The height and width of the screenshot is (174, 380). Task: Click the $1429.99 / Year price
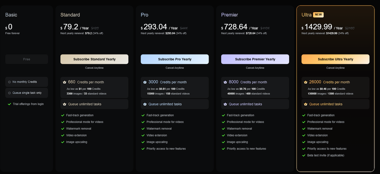coord(322,27)
